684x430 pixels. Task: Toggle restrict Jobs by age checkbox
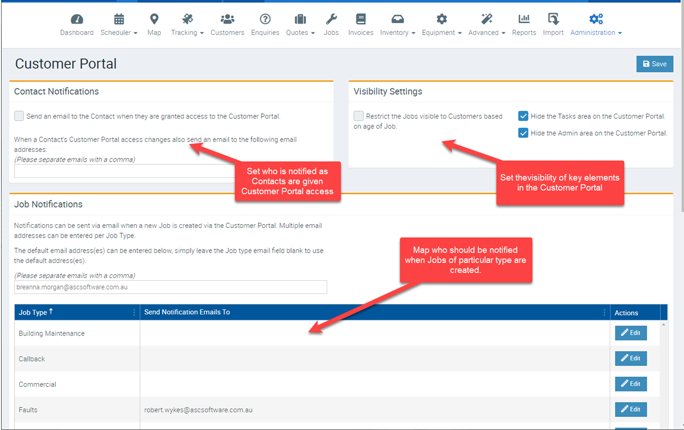(359, 116)
